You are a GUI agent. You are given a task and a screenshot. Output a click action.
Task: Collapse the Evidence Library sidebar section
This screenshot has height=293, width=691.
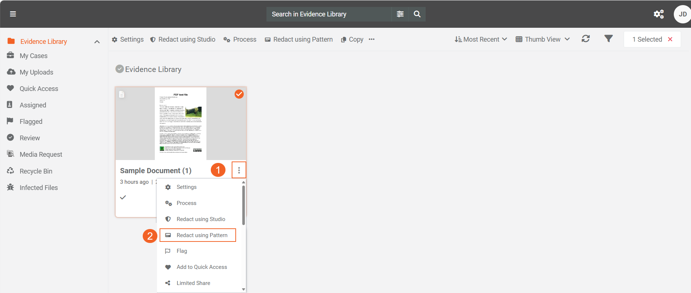click(x=97, y=42)
